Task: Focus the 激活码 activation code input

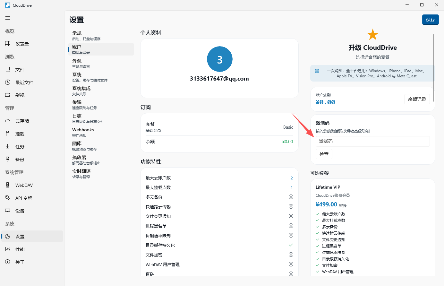Action: coord(373,141)
